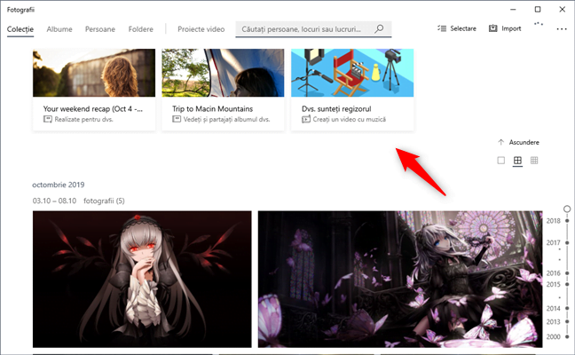Close the Fotografii window

[x=562, y=9]
